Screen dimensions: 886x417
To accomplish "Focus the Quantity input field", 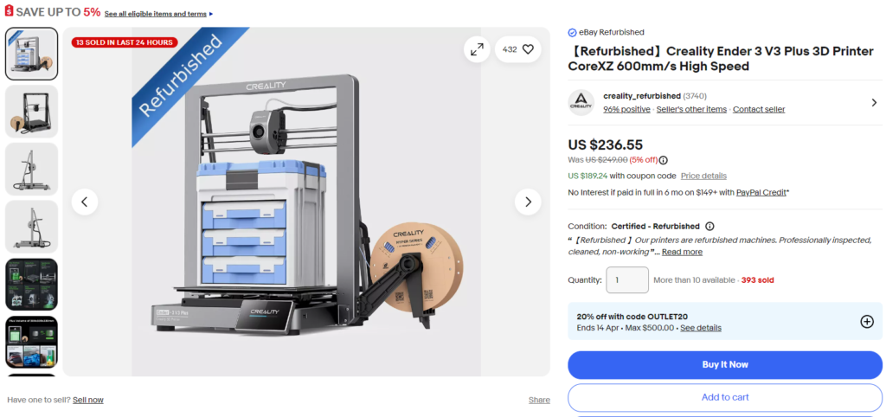I will [627, 280].
